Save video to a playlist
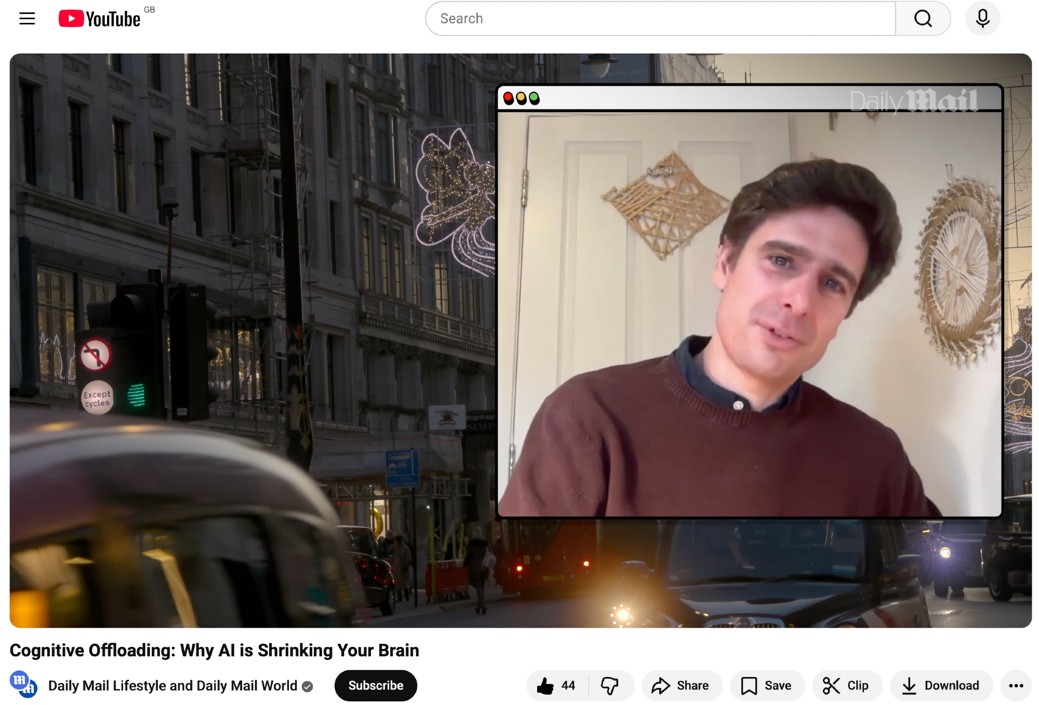 (767, 686)
